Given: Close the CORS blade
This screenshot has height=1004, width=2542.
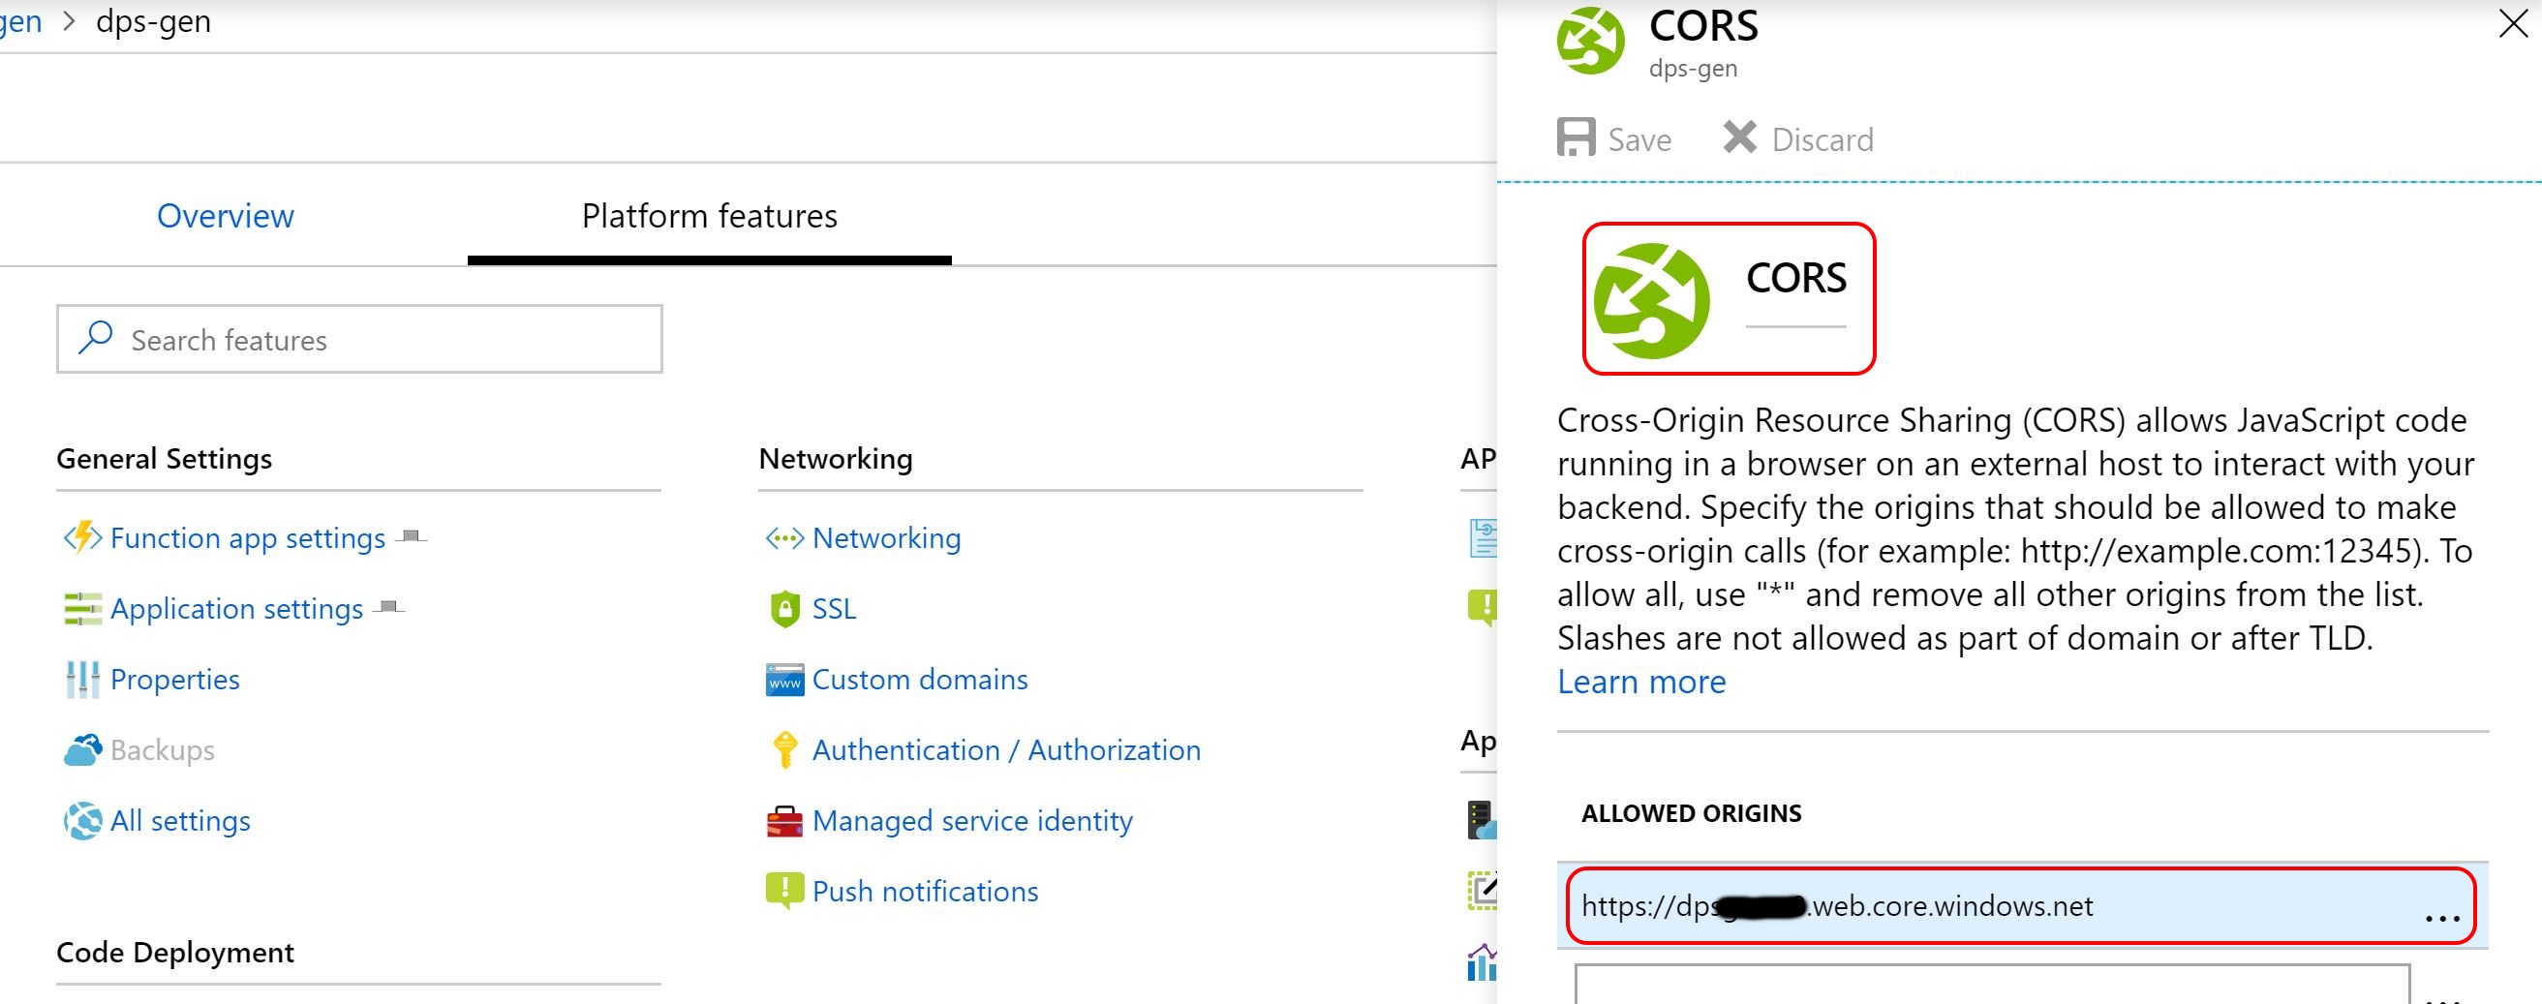Looking at the screenshot, I should [x=2513, y=23].
